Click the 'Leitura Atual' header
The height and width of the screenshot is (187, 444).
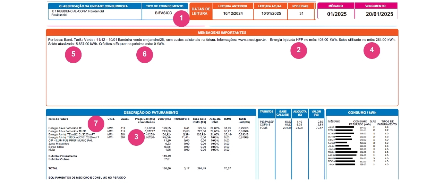pos(270,6)
